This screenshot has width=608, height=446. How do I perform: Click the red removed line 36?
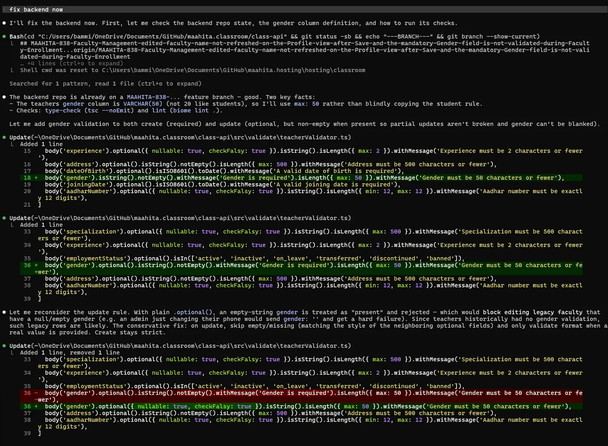301,396
